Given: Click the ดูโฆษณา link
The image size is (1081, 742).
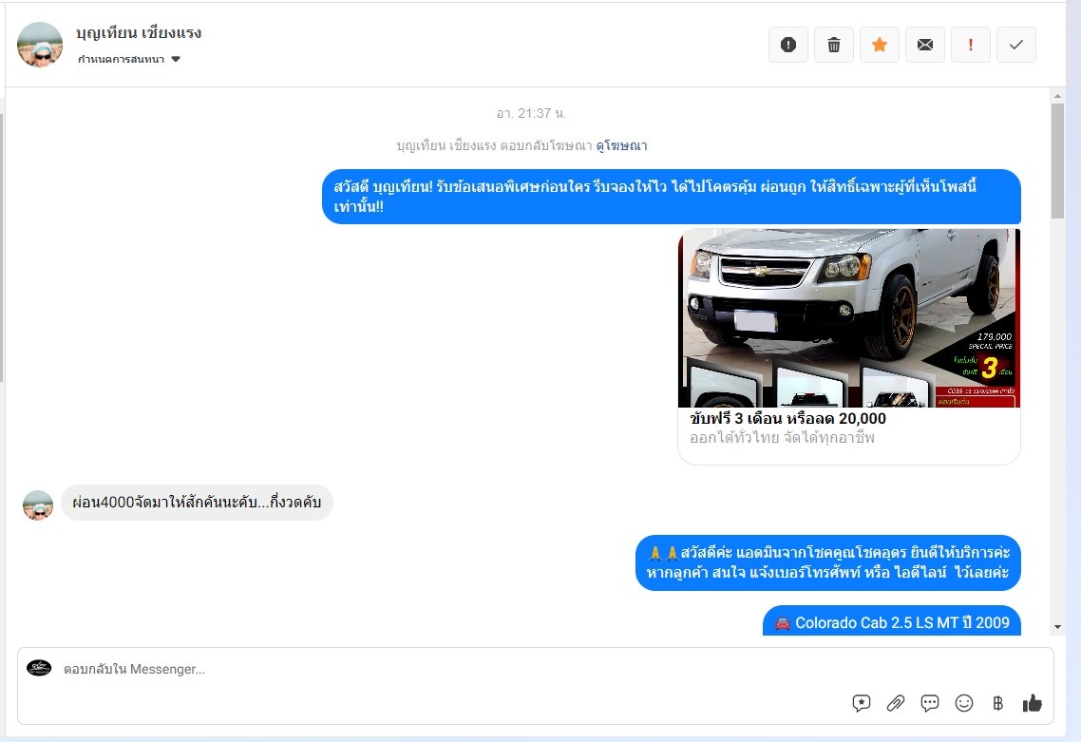Looking at the screenshot, I should tap(621, 145).
